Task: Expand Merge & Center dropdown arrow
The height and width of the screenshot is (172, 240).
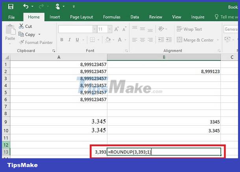Action: point(218,40)
